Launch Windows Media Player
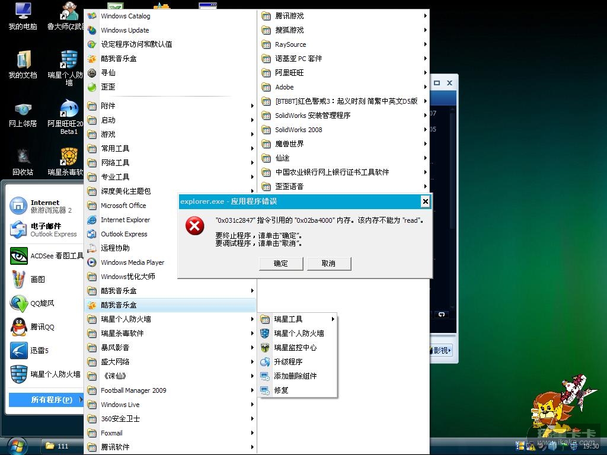607x455 pixels. [x=132, y=262]
